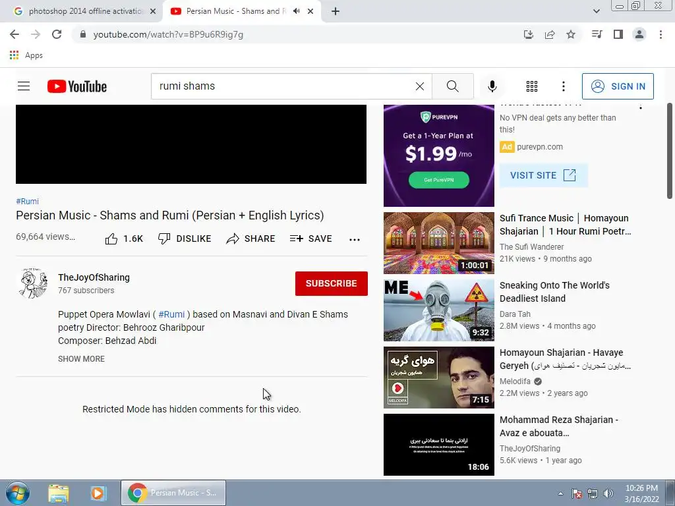This screenshot has height=506, width=675.
Task: Like the video with thumbs-up icon
Action: 111,239
